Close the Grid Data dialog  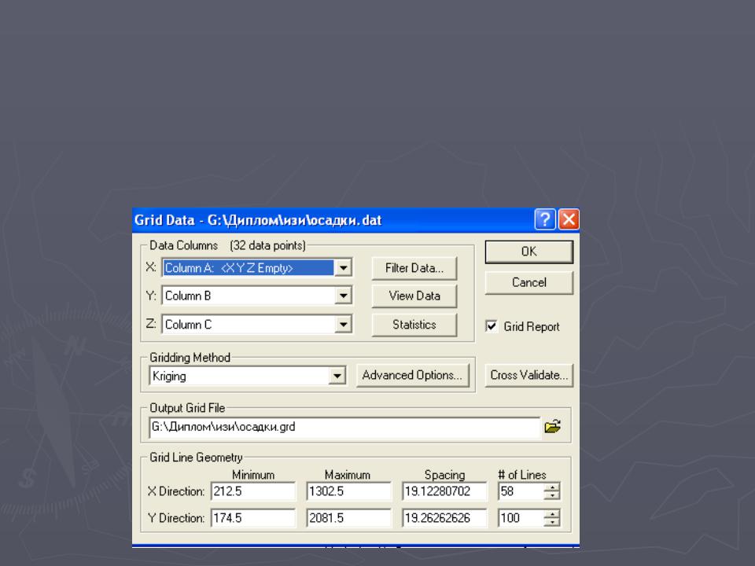click(569, 220)
